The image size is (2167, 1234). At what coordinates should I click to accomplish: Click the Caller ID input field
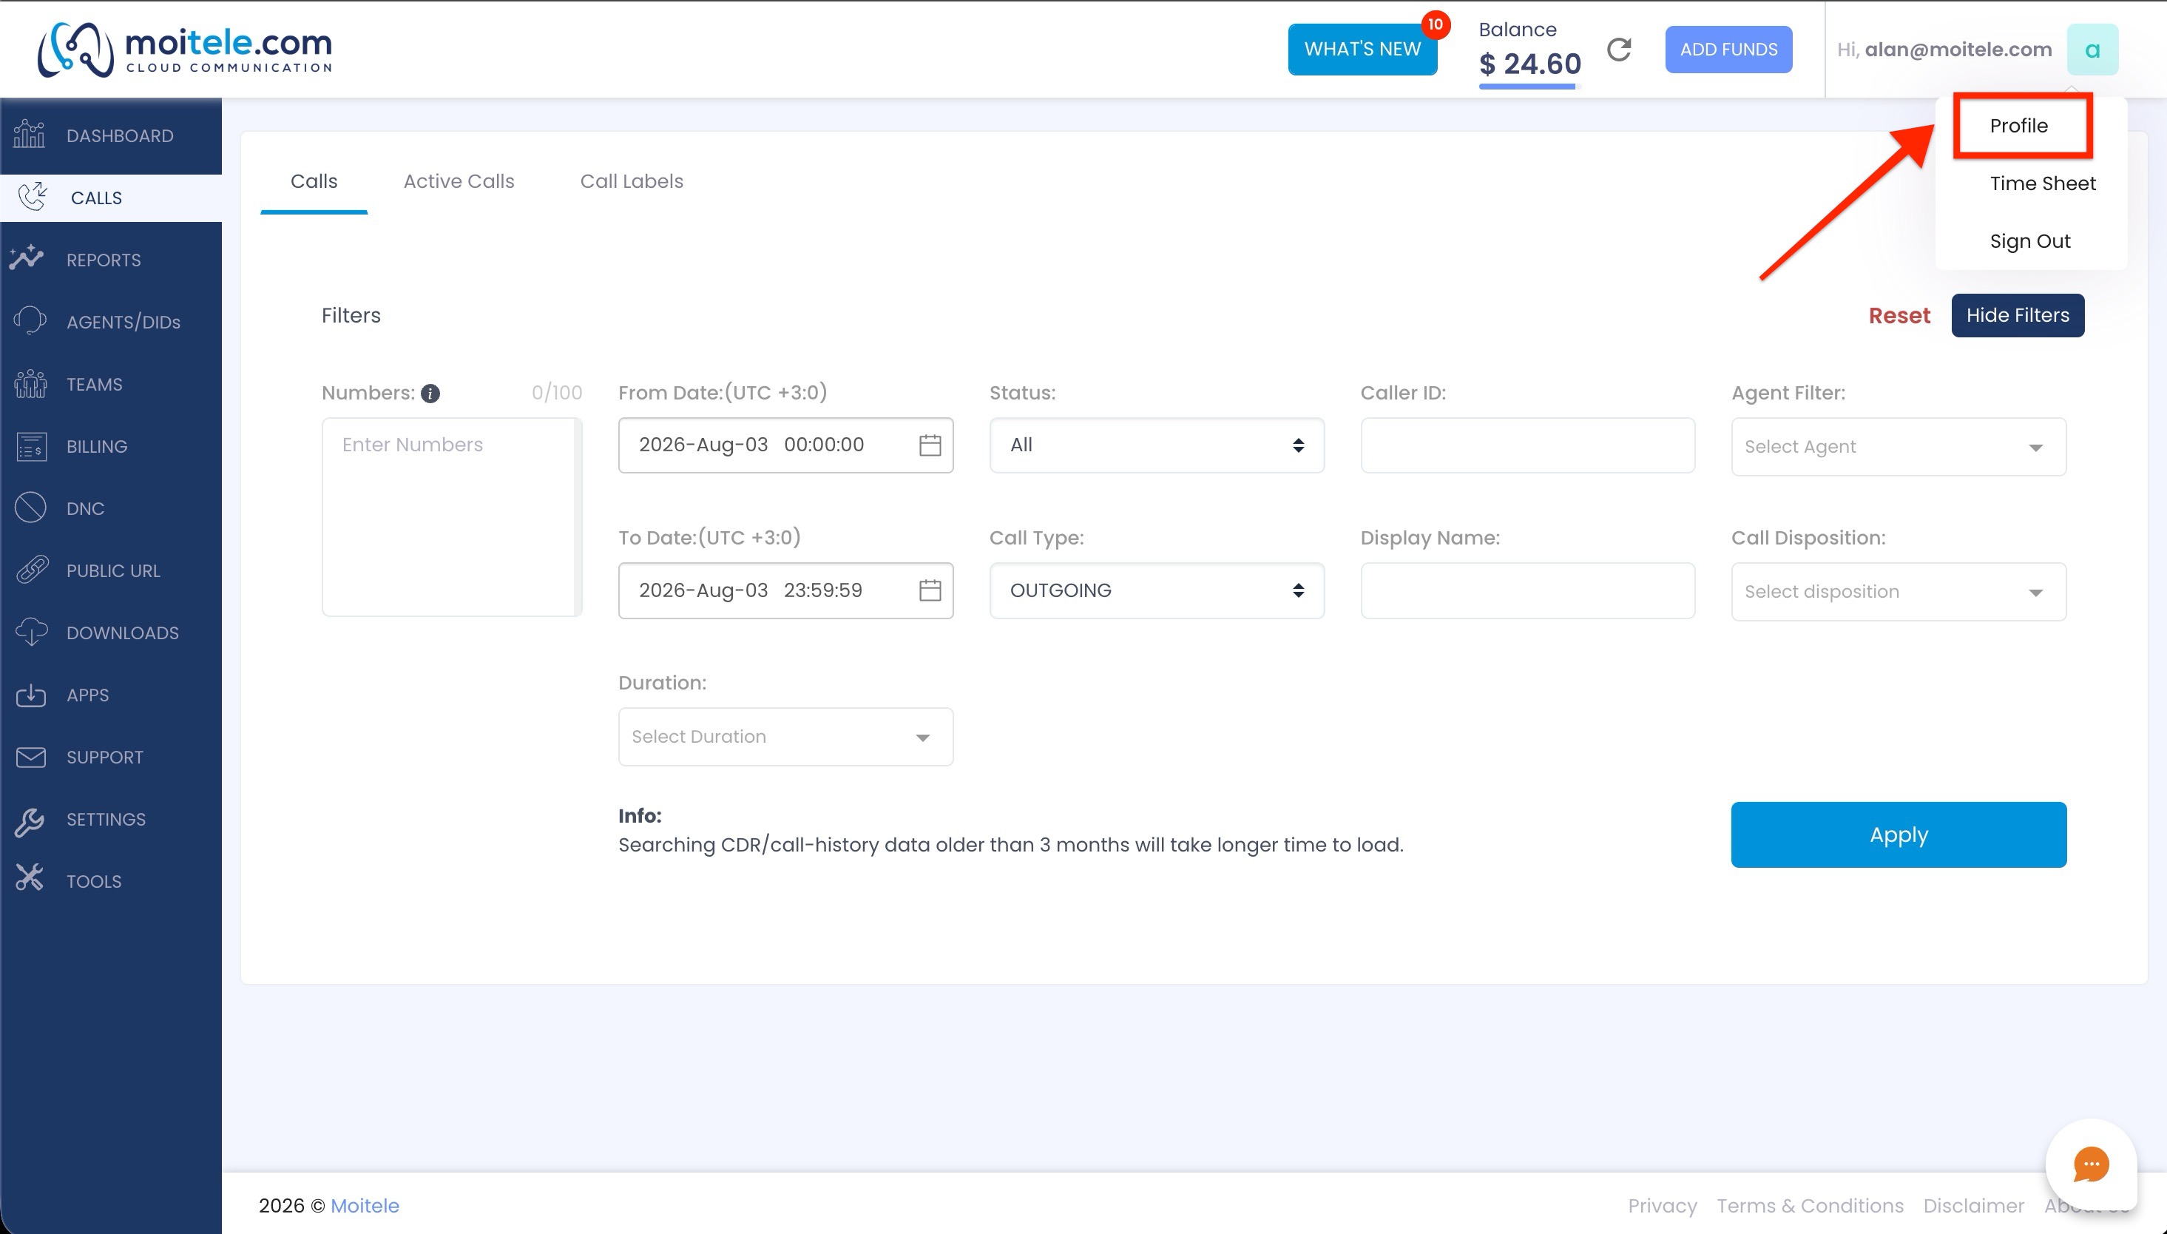pos(1527,445)
